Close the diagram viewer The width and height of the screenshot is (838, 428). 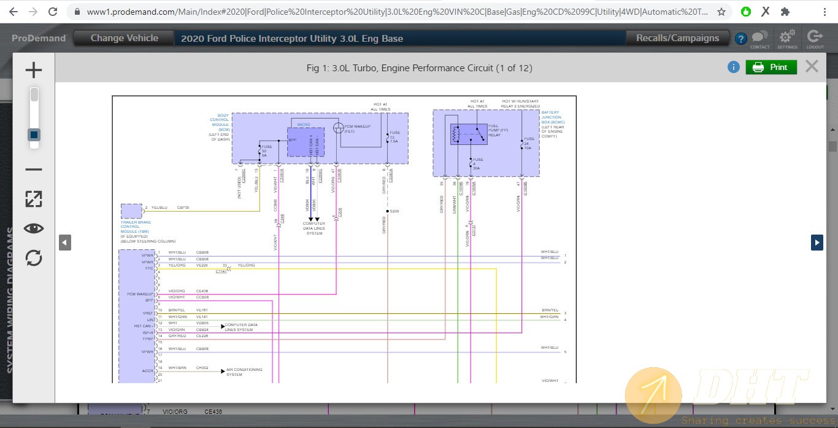pos(812,66)
